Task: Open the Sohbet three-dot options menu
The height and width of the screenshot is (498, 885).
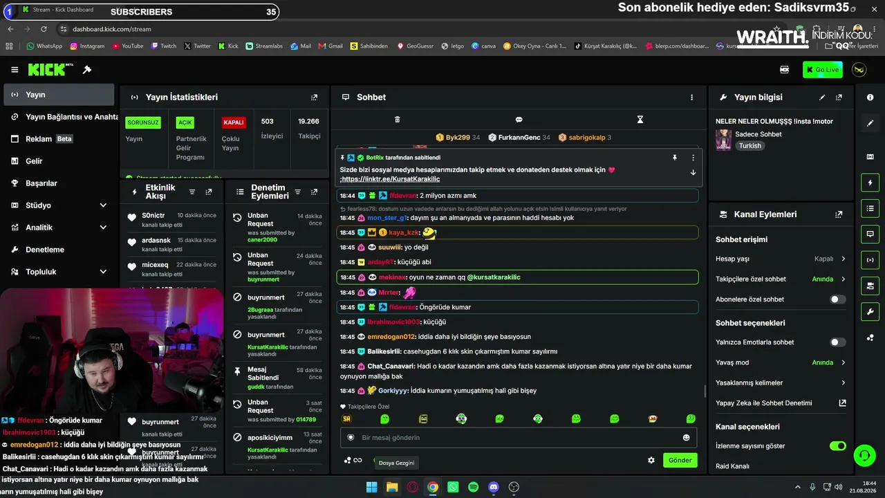Action: 691,98
